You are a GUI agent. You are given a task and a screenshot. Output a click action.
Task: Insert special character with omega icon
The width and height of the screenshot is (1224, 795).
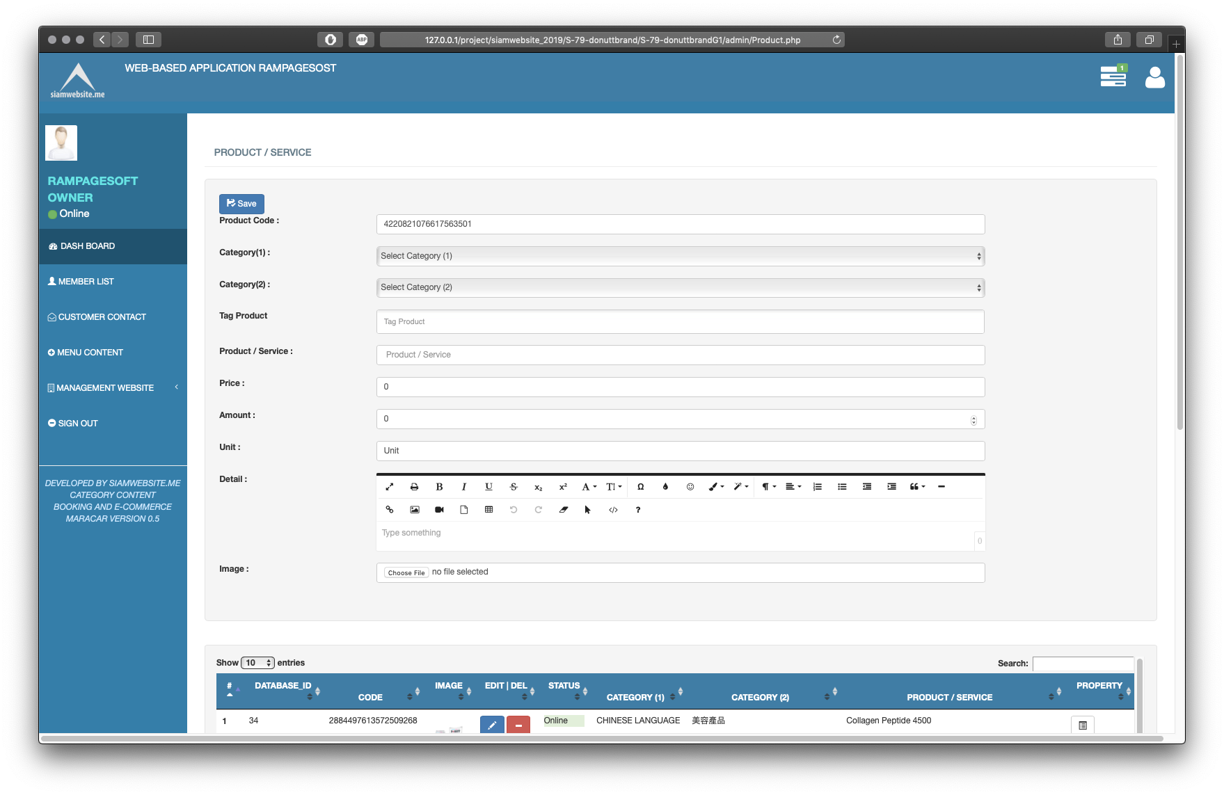point(640,487)
